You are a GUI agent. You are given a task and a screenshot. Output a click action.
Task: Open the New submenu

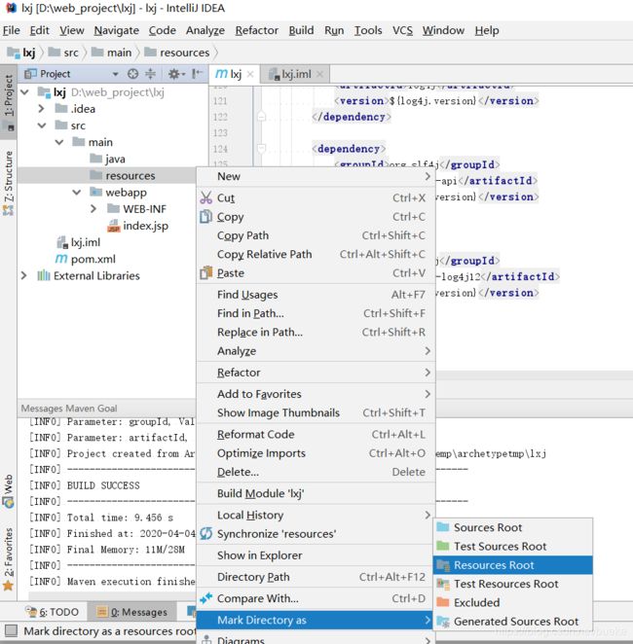coord(316,177)
